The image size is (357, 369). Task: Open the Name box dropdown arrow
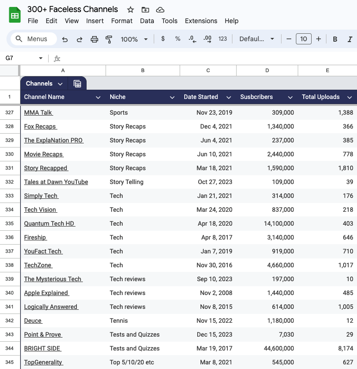[41, 58]
